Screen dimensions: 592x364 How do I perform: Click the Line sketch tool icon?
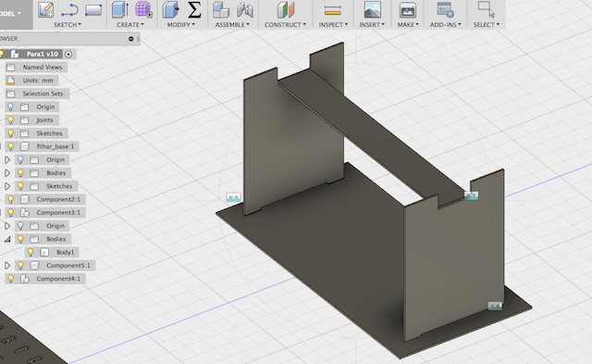point(69,10)
